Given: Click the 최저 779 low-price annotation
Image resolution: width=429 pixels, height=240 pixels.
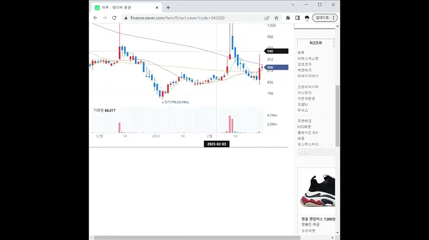Looking at the screenshot, I should click(x=175, y=102).
